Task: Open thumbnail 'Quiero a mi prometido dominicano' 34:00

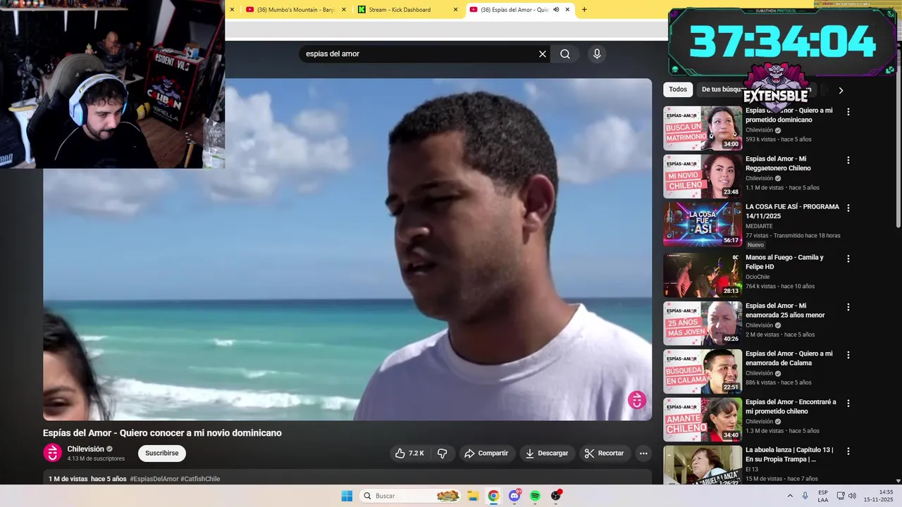Action: coord(703,128)
